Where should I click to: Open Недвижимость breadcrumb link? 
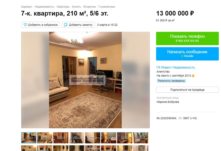[44, 7]
